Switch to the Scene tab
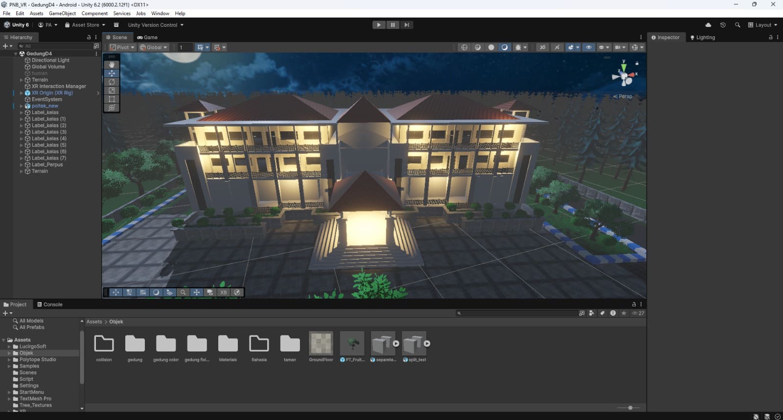783x420 pixels. (116, 37)
